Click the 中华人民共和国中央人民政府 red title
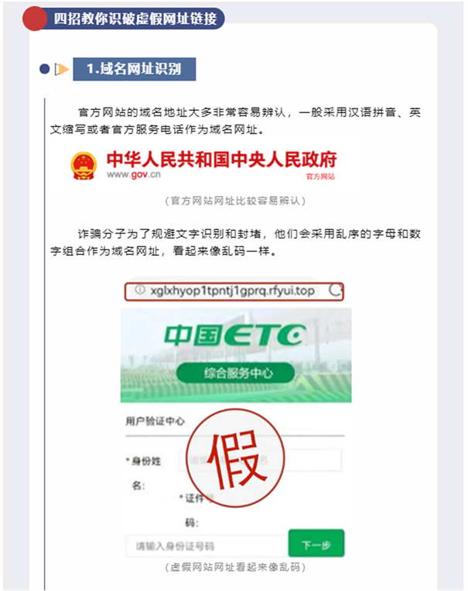This screenshot has width=468, height=591. click(x=222, y=159)
